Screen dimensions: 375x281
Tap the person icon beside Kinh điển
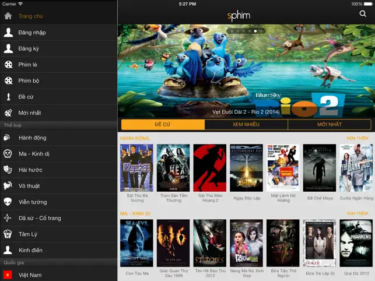pos(8,250)
